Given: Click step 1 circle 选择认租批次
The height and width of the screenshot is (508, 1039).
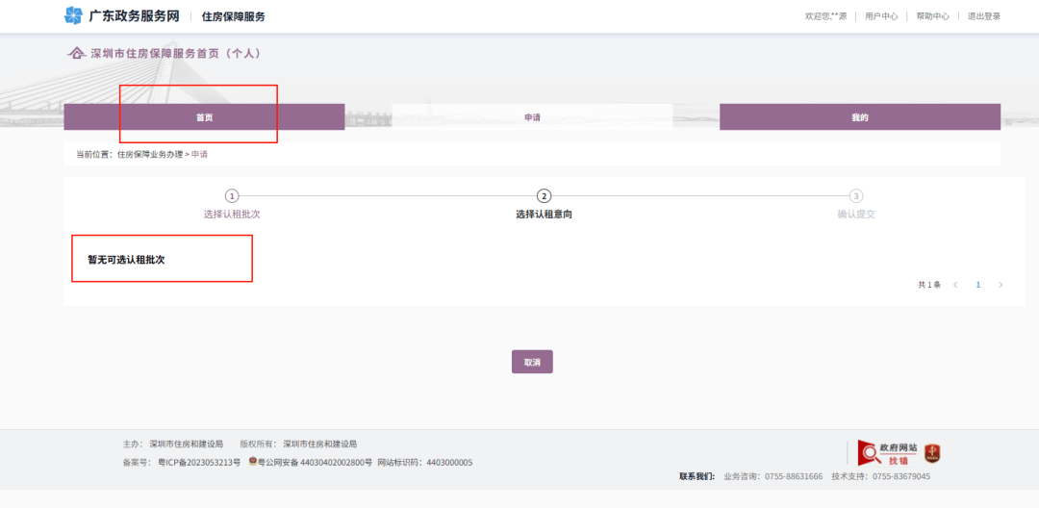Looking at the screenshot, I should click(x=232, y=196).
